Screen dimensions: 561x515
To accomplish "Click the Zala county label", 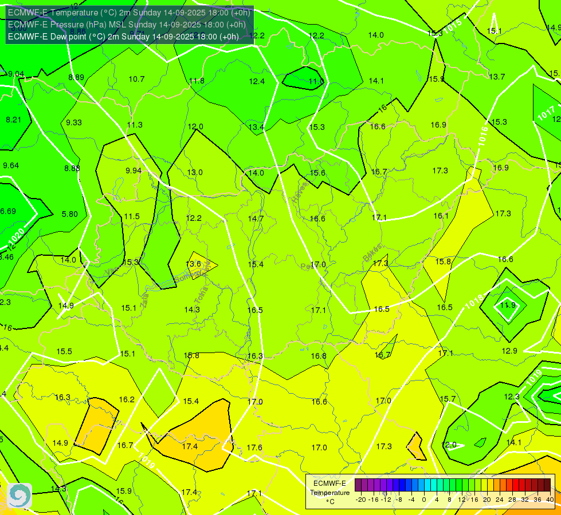I will tap(144, 300).
